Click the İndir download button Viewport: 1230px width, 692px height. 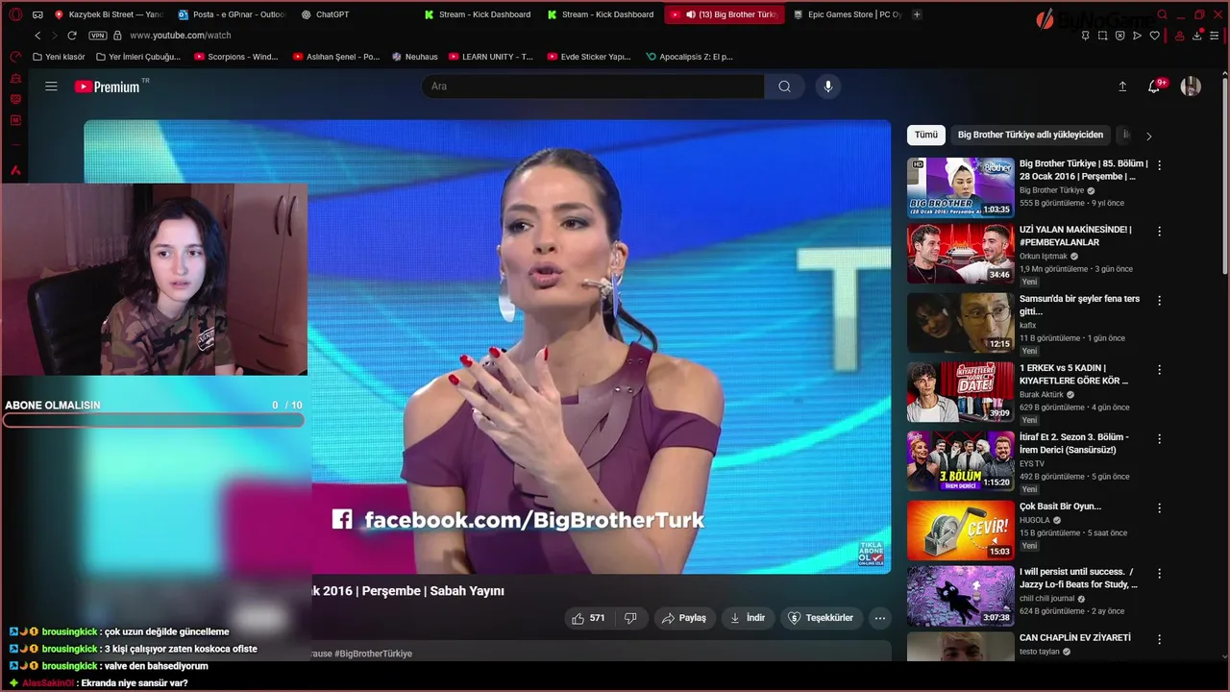pos(747,618)
